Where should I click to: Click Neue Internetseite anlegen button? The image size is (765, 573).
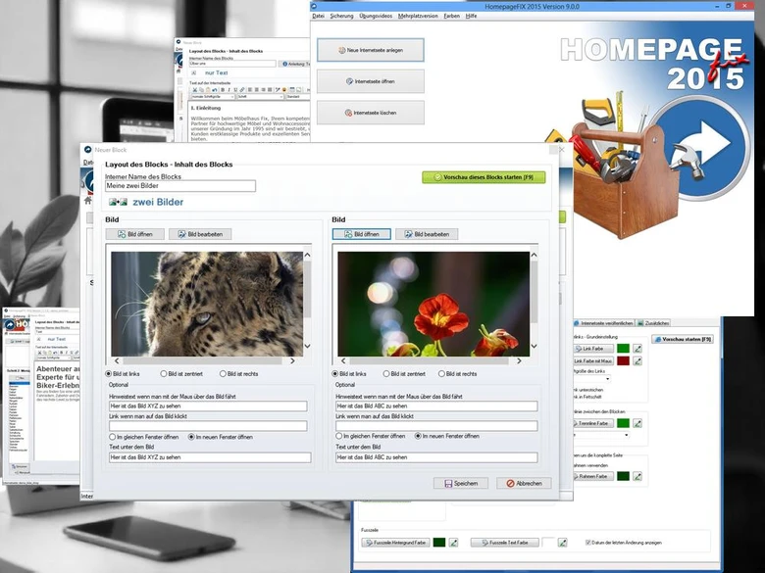coord(371,50)
